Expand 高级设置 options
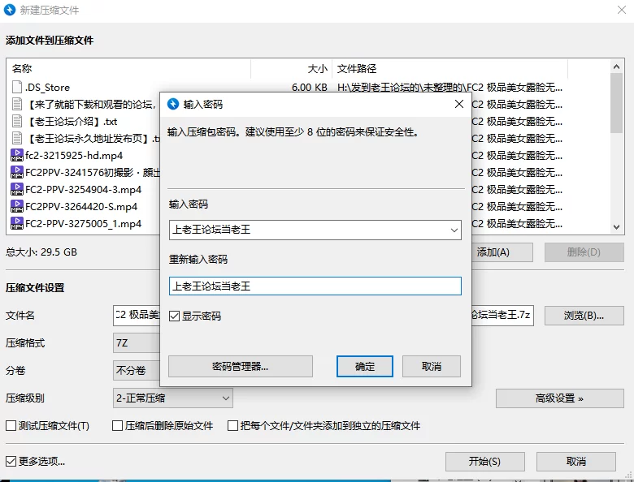Screen dimensions: 634x482 (559, 398)
